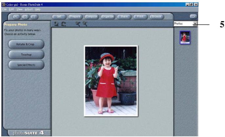Go to the Organize section
Viewport: 225px width, 137px height.
(x=108, y=17)
